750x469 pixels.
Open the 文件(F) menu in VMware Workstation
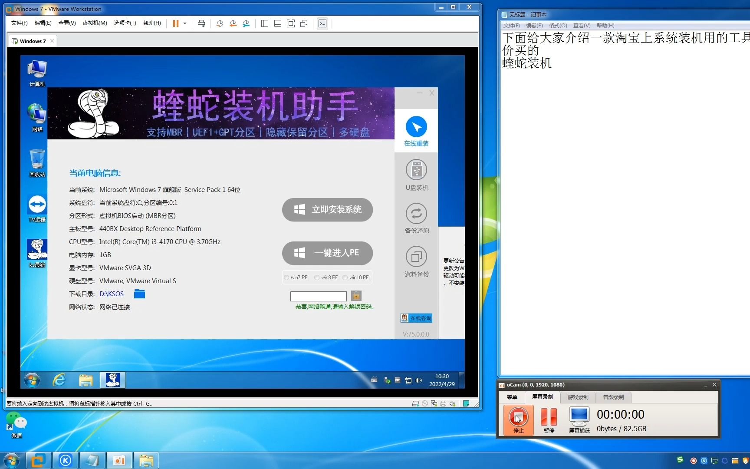tap(19, 23)
